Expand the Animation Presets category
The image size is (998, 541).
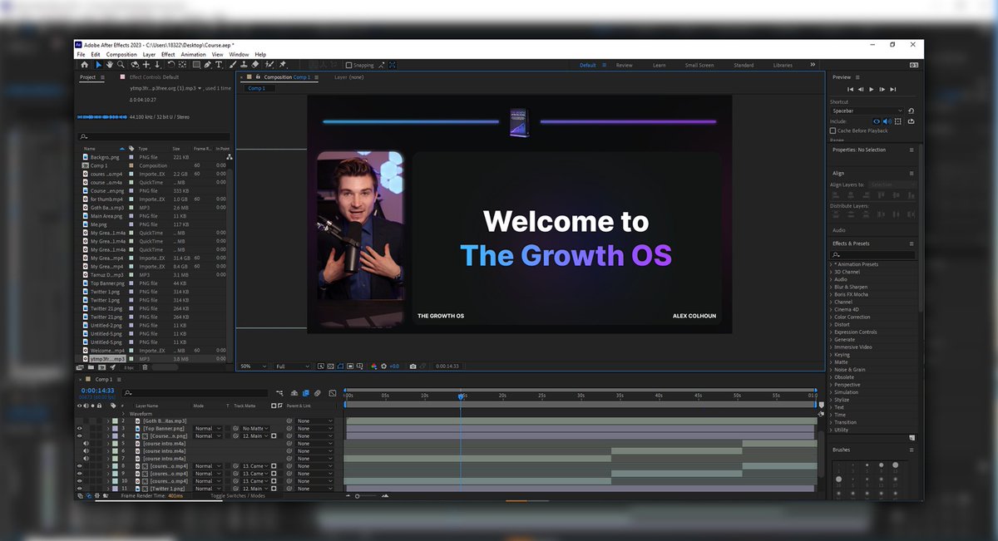click(x=831, y=264)
